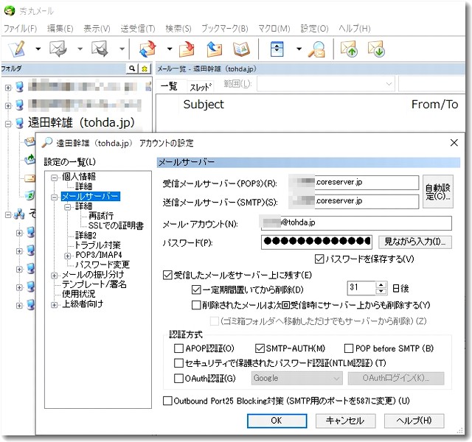Viewport: 472px width, 442px height.
Task: Click the reply envelope toolbar icon
Action: (x=58, y=50)
